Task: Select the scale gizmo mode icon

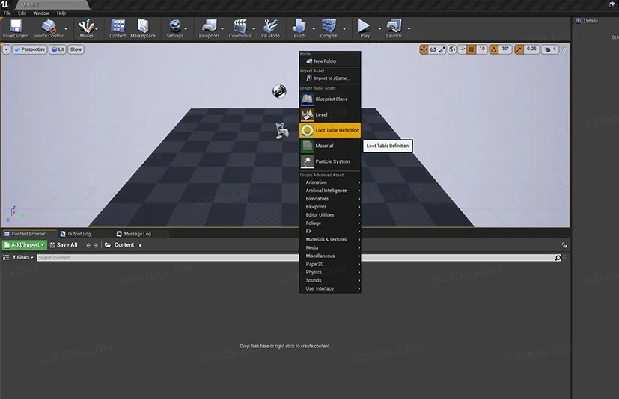Action: (442, 49)
